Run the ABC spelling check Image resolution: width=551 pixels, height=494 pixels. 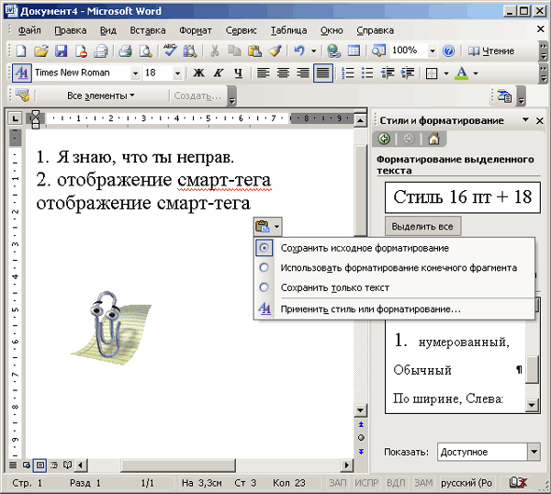(170, 51)
